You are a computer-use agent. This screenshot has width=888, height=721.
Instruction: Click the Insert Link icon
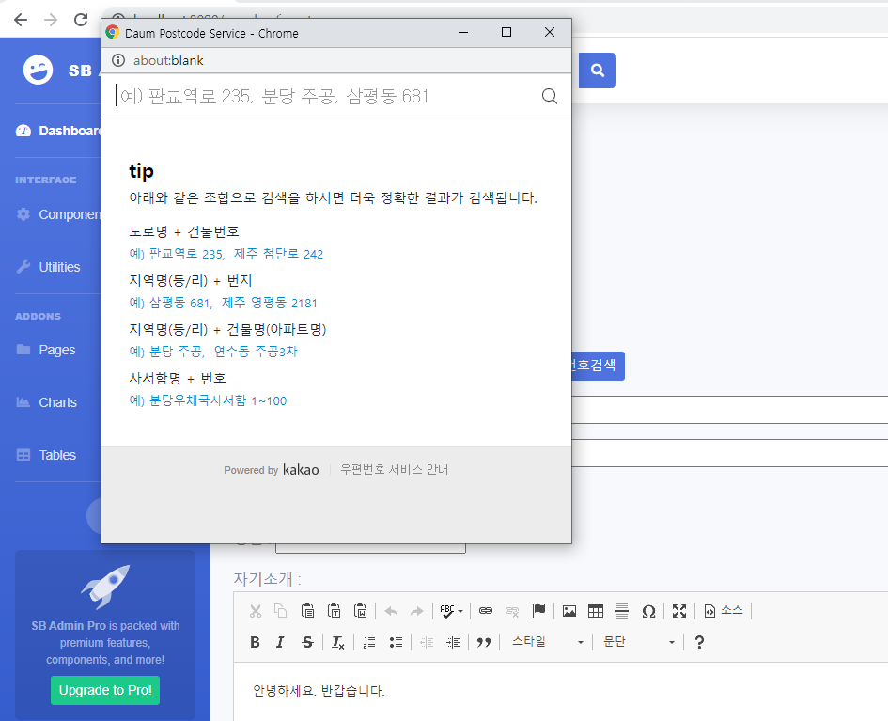485,610
